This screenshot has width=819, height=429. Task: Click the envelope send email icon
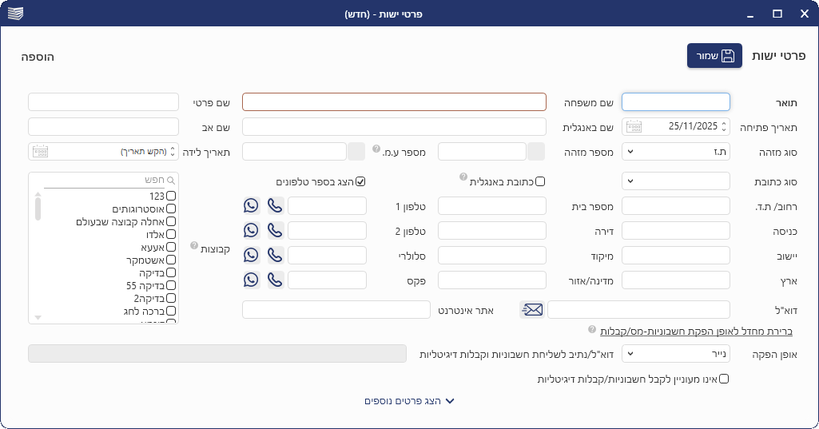click(x=531, y=310)
